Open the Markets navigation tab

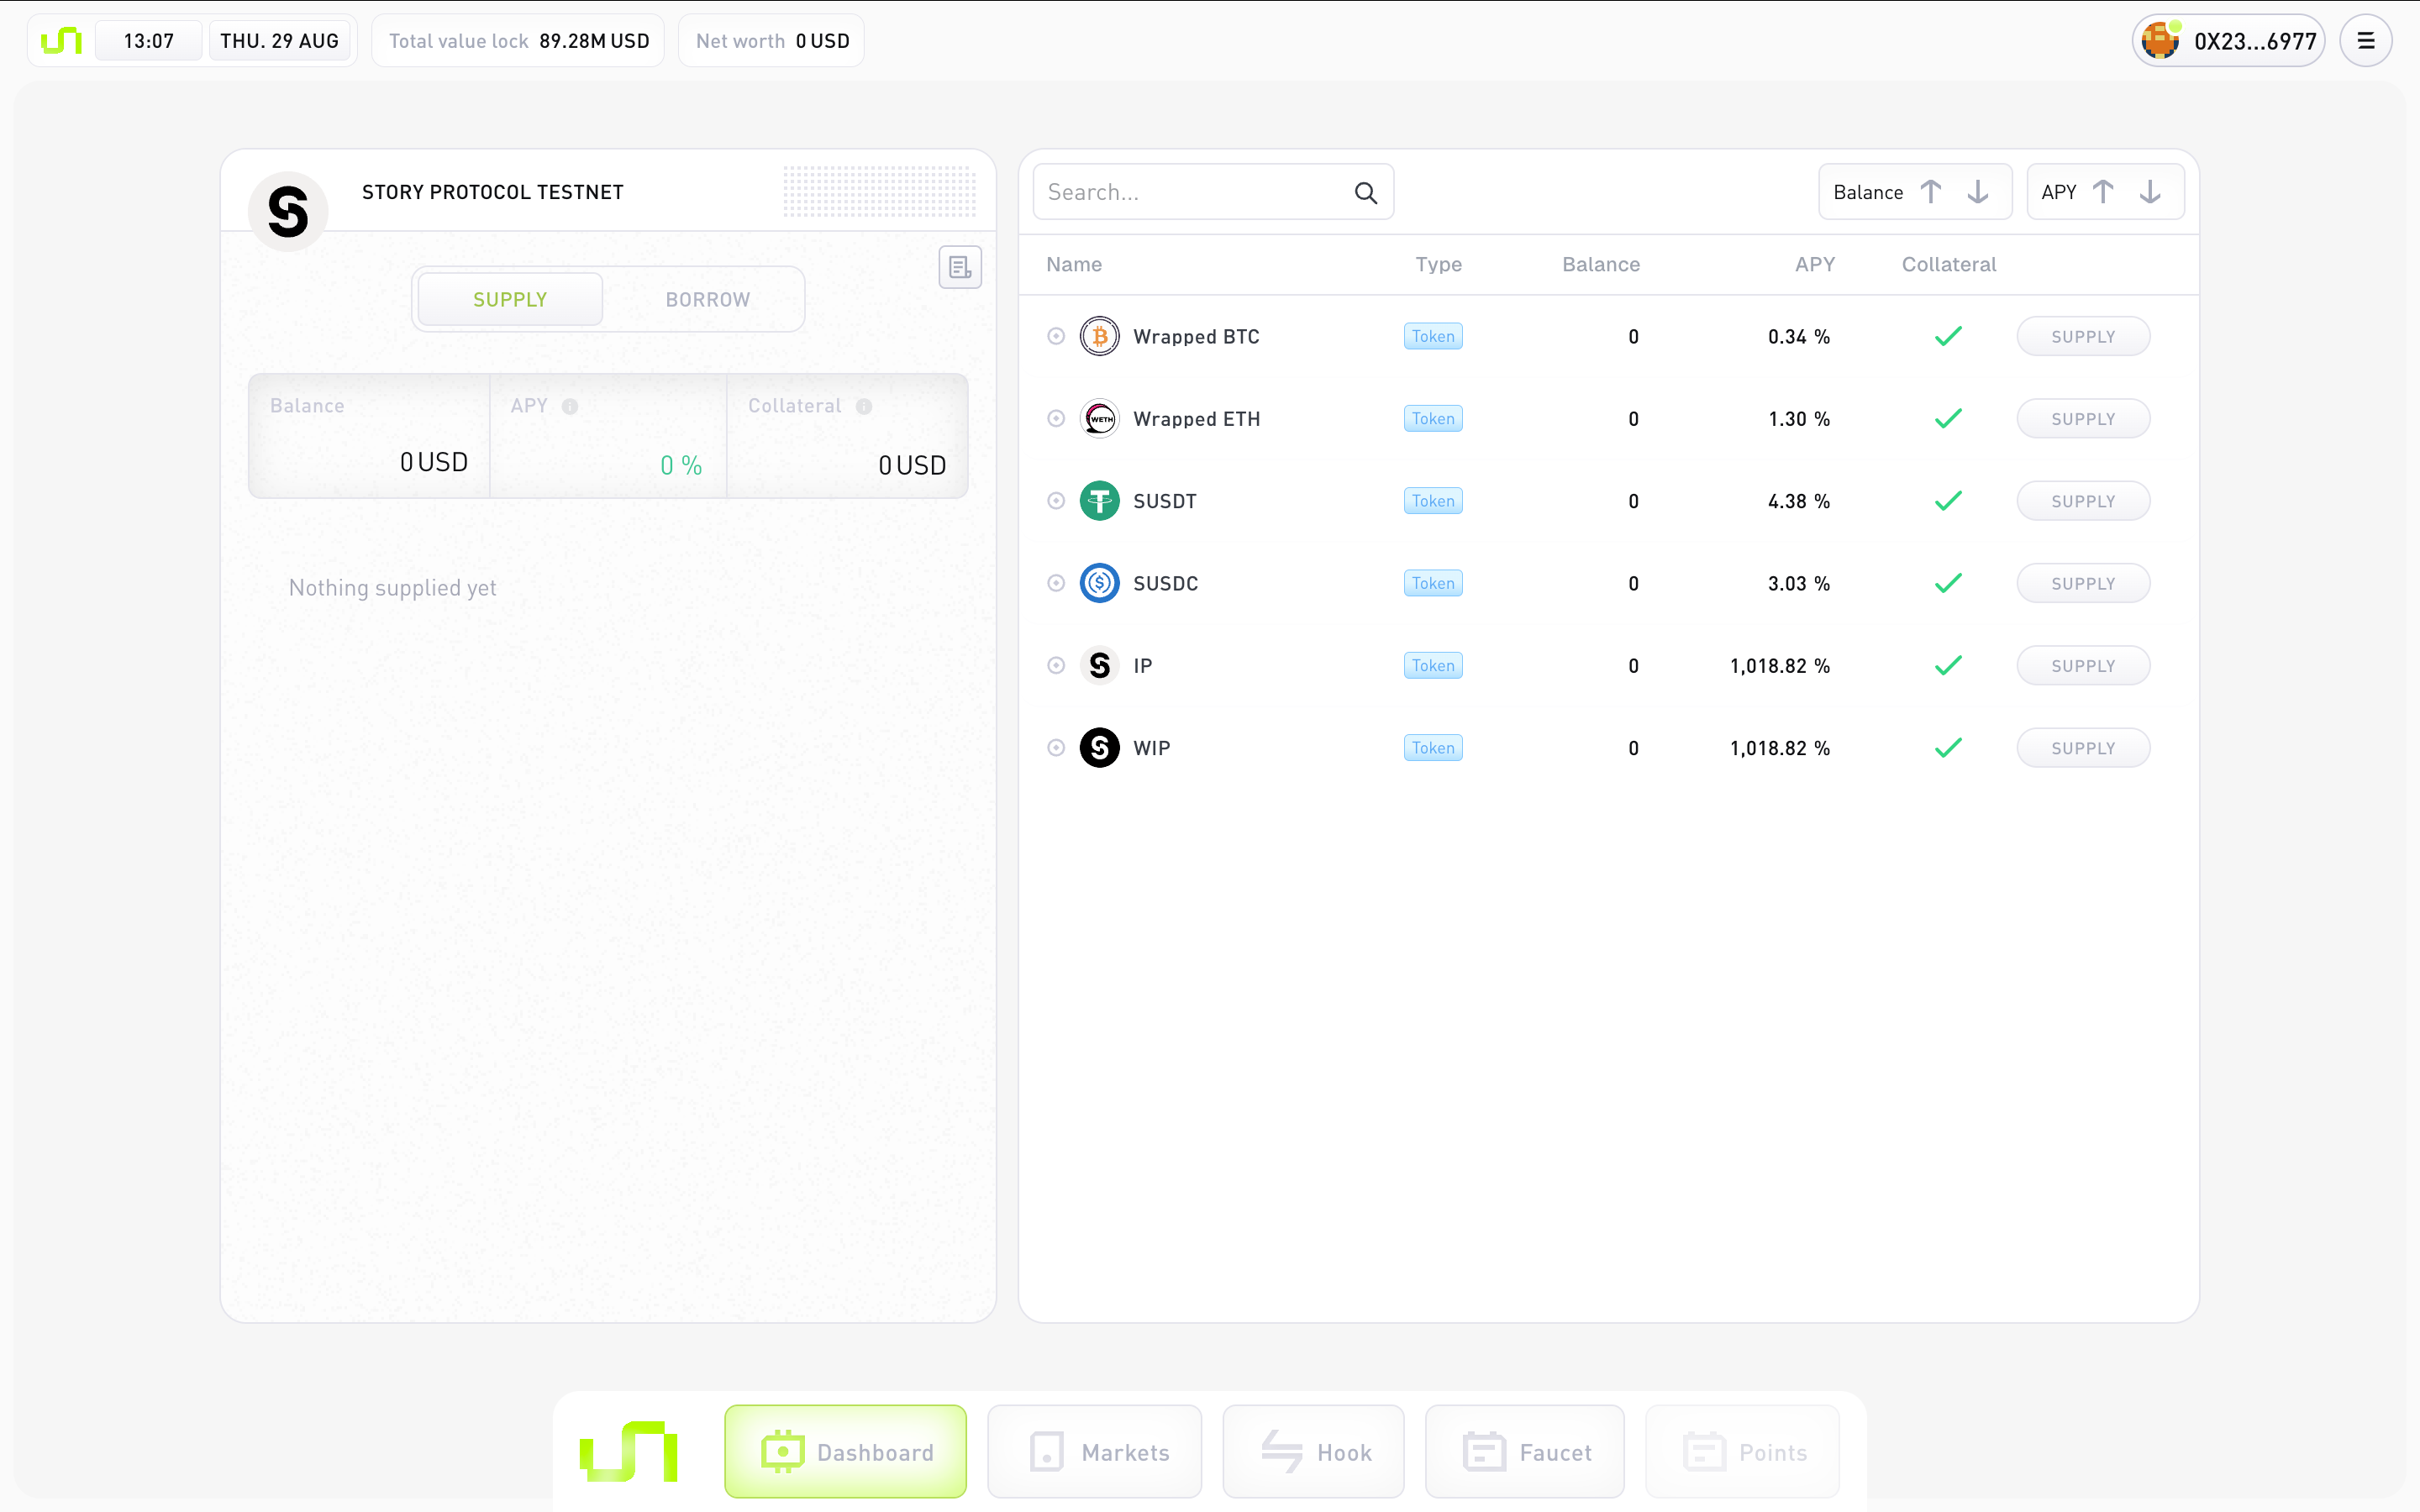tap(1095, 1452)
